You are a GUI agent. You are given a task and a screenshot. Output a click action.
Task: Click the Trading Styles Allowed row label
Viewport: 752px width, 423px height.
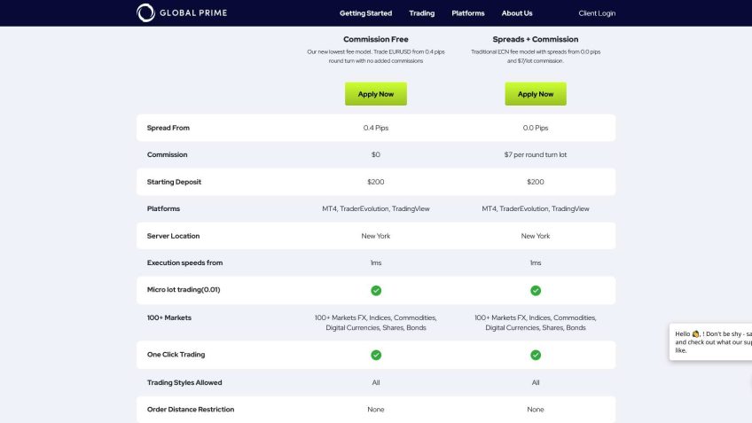[x=184, y=382]
